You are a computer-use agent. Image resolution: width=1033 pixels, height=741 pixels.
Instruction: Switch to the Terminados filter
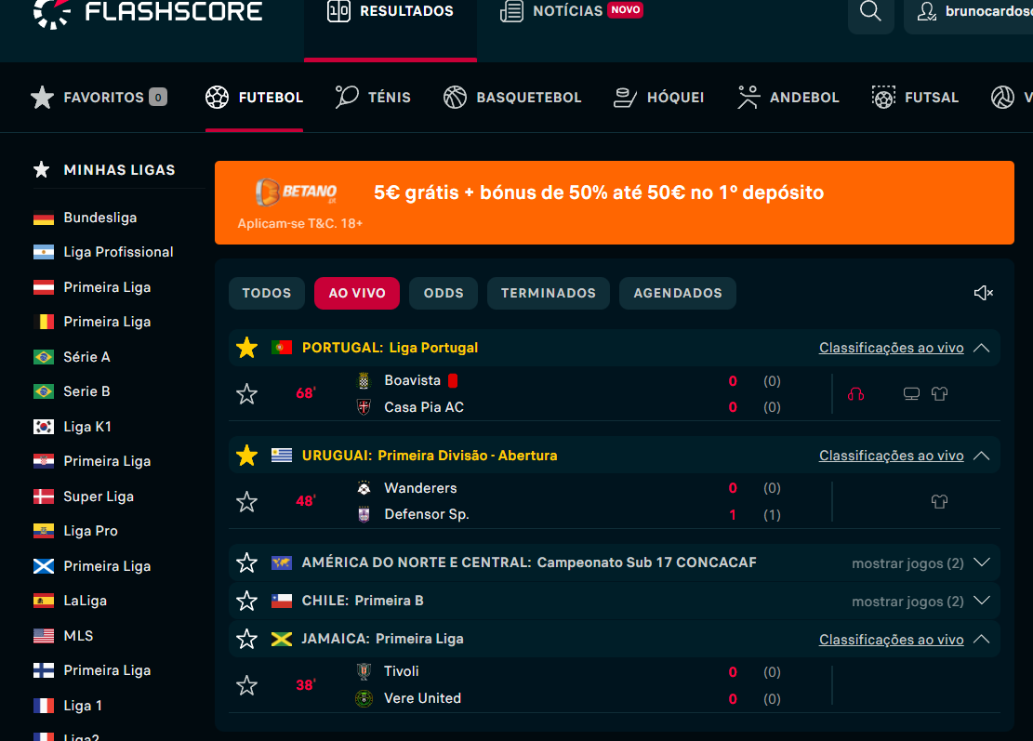coord(549,293)
